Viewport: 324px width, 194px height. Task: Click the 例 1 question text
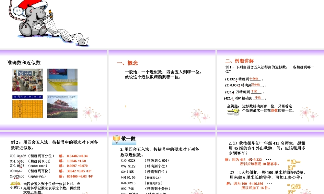point(270,69)
